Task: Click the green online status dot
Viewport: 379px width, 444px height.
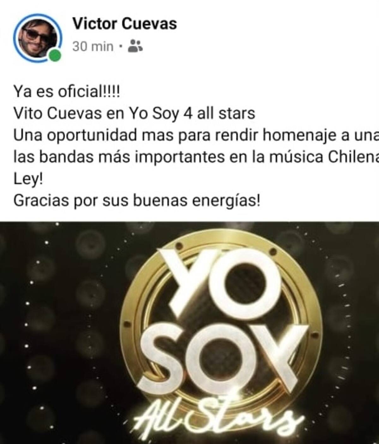Action: coord(55,56)
